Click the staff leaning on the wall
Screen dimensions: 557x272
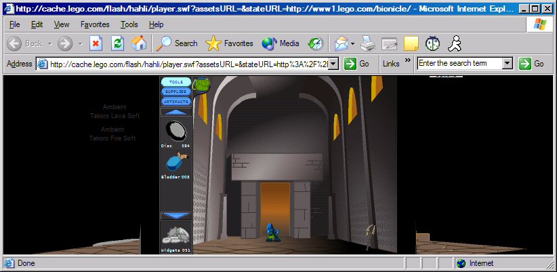coord(371,237)
